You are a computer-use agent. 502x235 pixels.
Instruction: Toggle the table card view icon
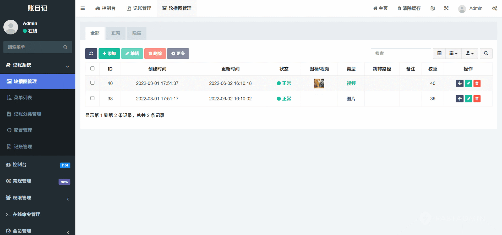point(439,54)
